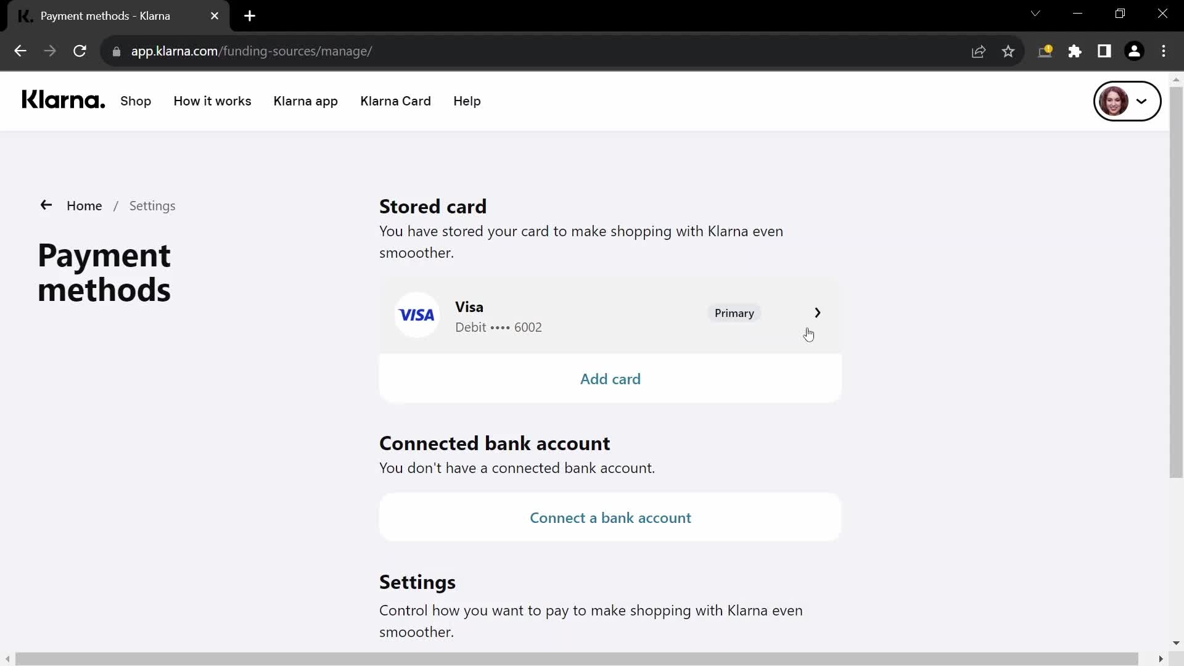Image resolution: width=1184 pixels, height=666 pixels.
Task: Open tab search dropdown arrow
Action: (x=1035, y=14)
